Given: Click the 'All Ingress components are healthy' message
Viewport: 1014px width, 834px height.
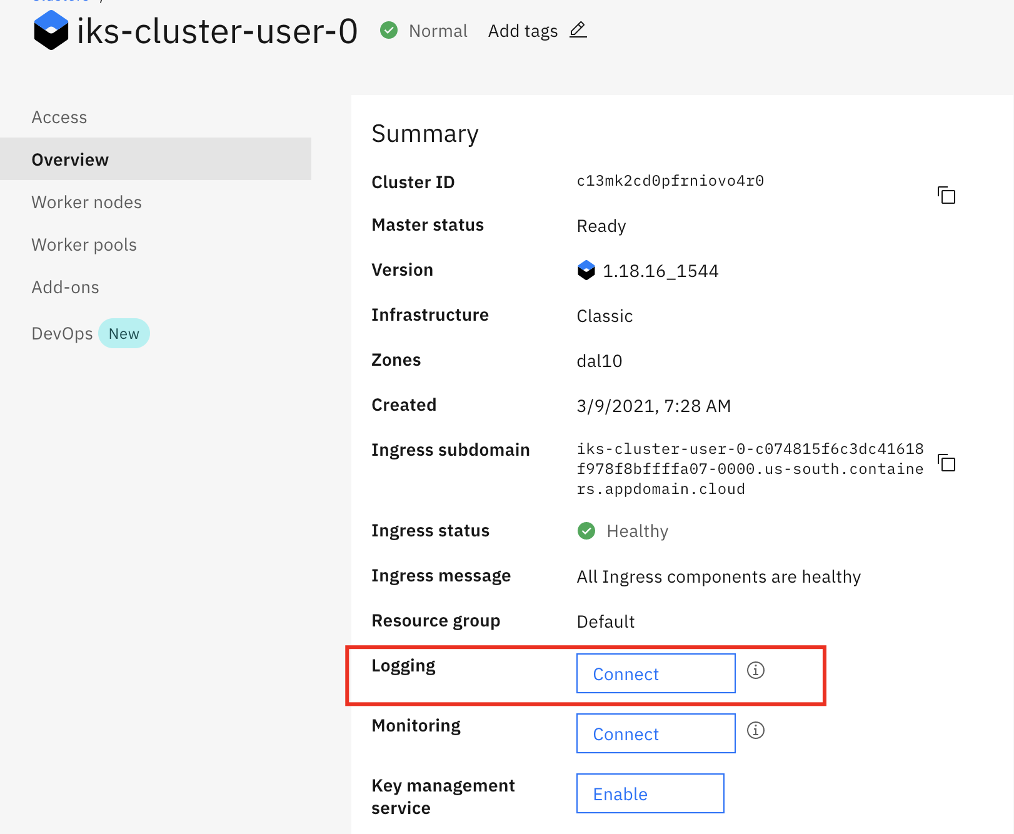Looking at the screenshot, I should (x=718, y=576).
